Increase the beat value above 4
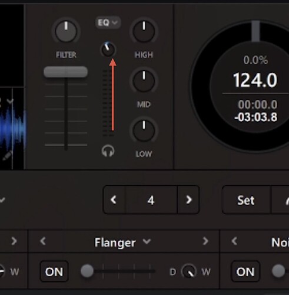The image size is (289, 295). point(188,200)
